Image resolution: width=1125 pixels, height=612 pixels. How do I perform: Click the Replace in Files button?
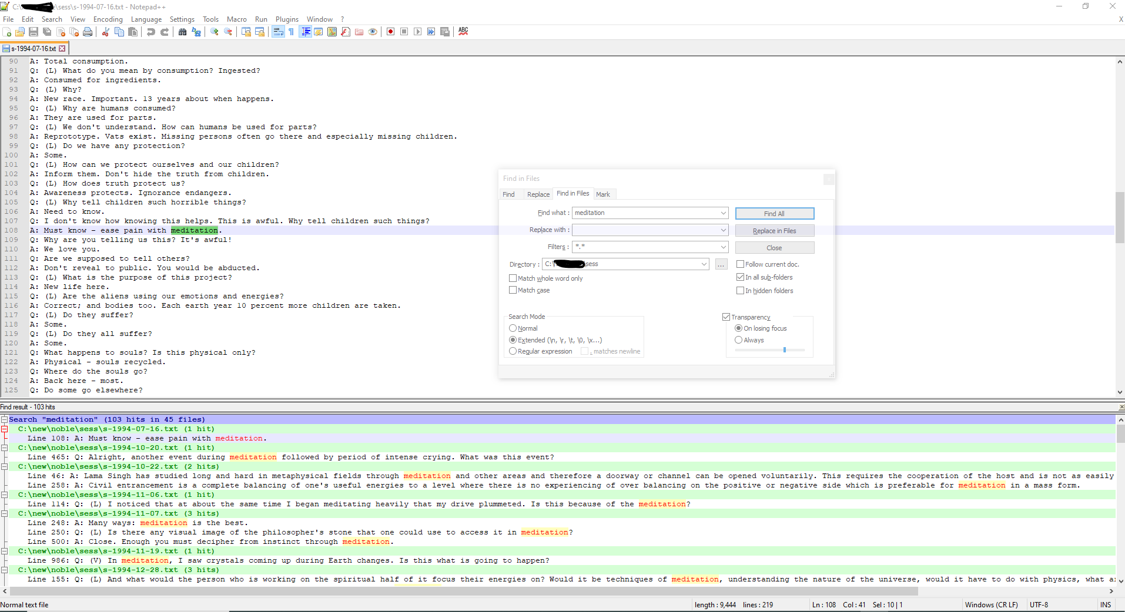pos(774,231)
